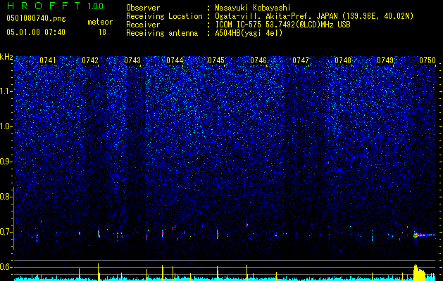Image resolution: width=443 pixels, height=281 pixels.
Task: Click the 0747 time marker
Action: coord(301,60)
